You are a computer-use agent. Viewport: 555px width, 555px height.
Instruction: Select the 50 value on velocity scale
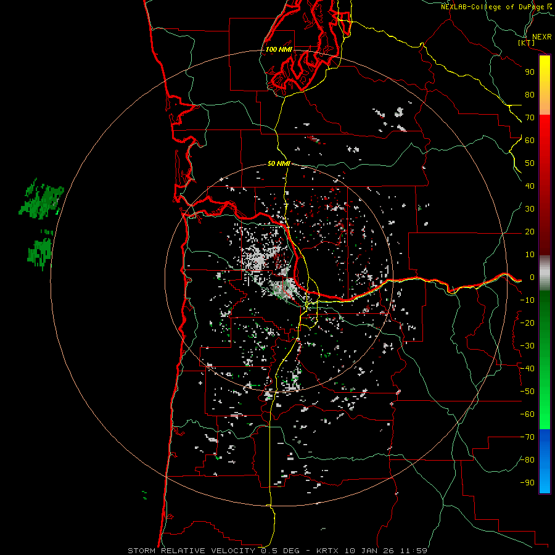[530, 163]
